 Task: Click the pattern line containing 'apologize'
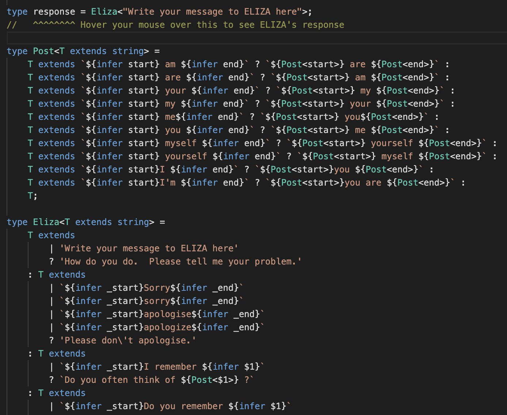[x=157, y=327]
